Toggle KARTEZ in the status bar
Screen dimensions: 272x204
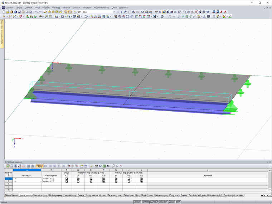[x=154, y=202]
